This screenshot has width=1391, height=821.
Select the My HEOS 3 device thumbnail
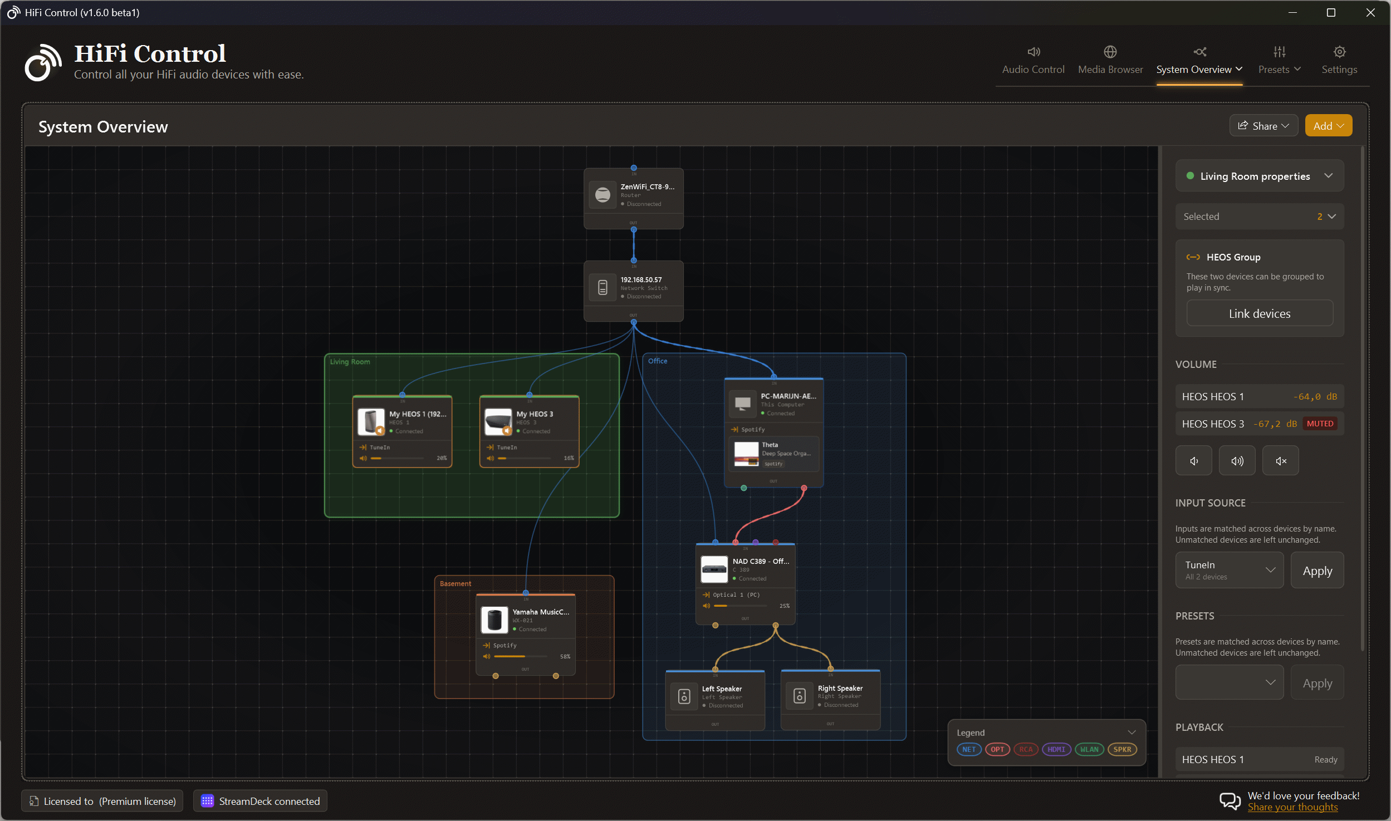[x=498, y=422]
